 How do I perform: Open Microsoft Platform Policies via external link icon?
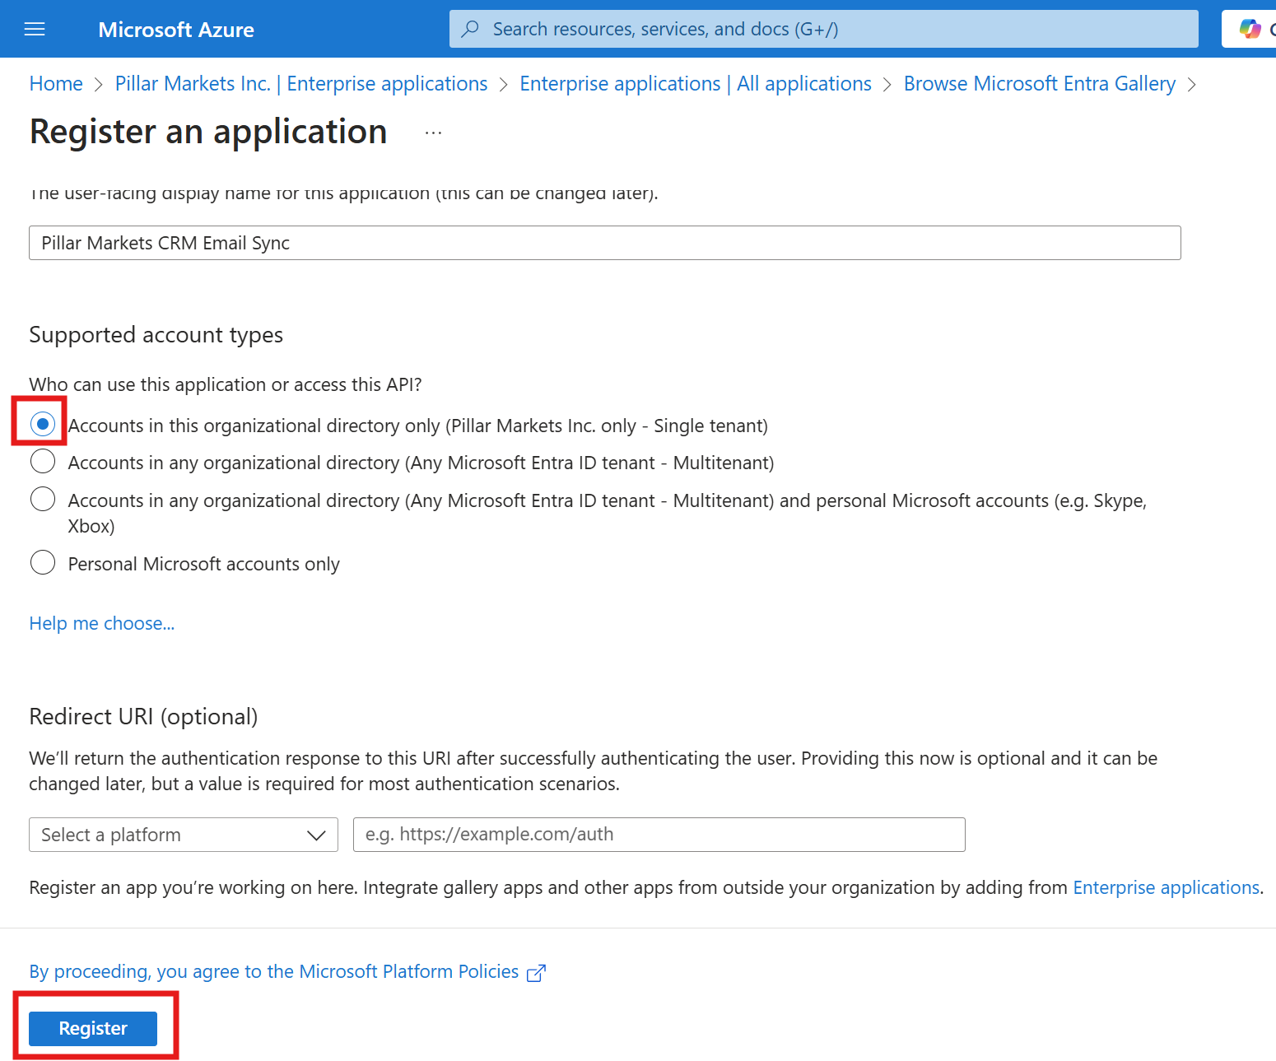pos(538,973)
